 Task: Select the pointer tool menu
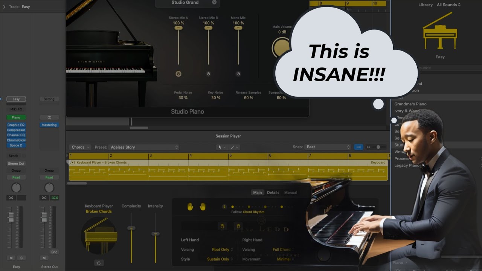[x=222, y=147]
